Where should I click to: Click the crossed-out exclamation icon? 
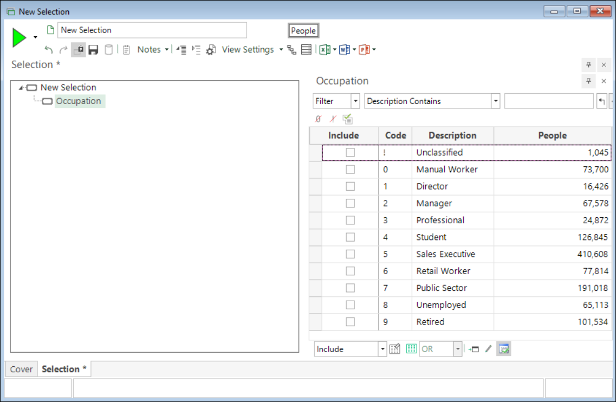pyautogui.click(x=333, y=119)
